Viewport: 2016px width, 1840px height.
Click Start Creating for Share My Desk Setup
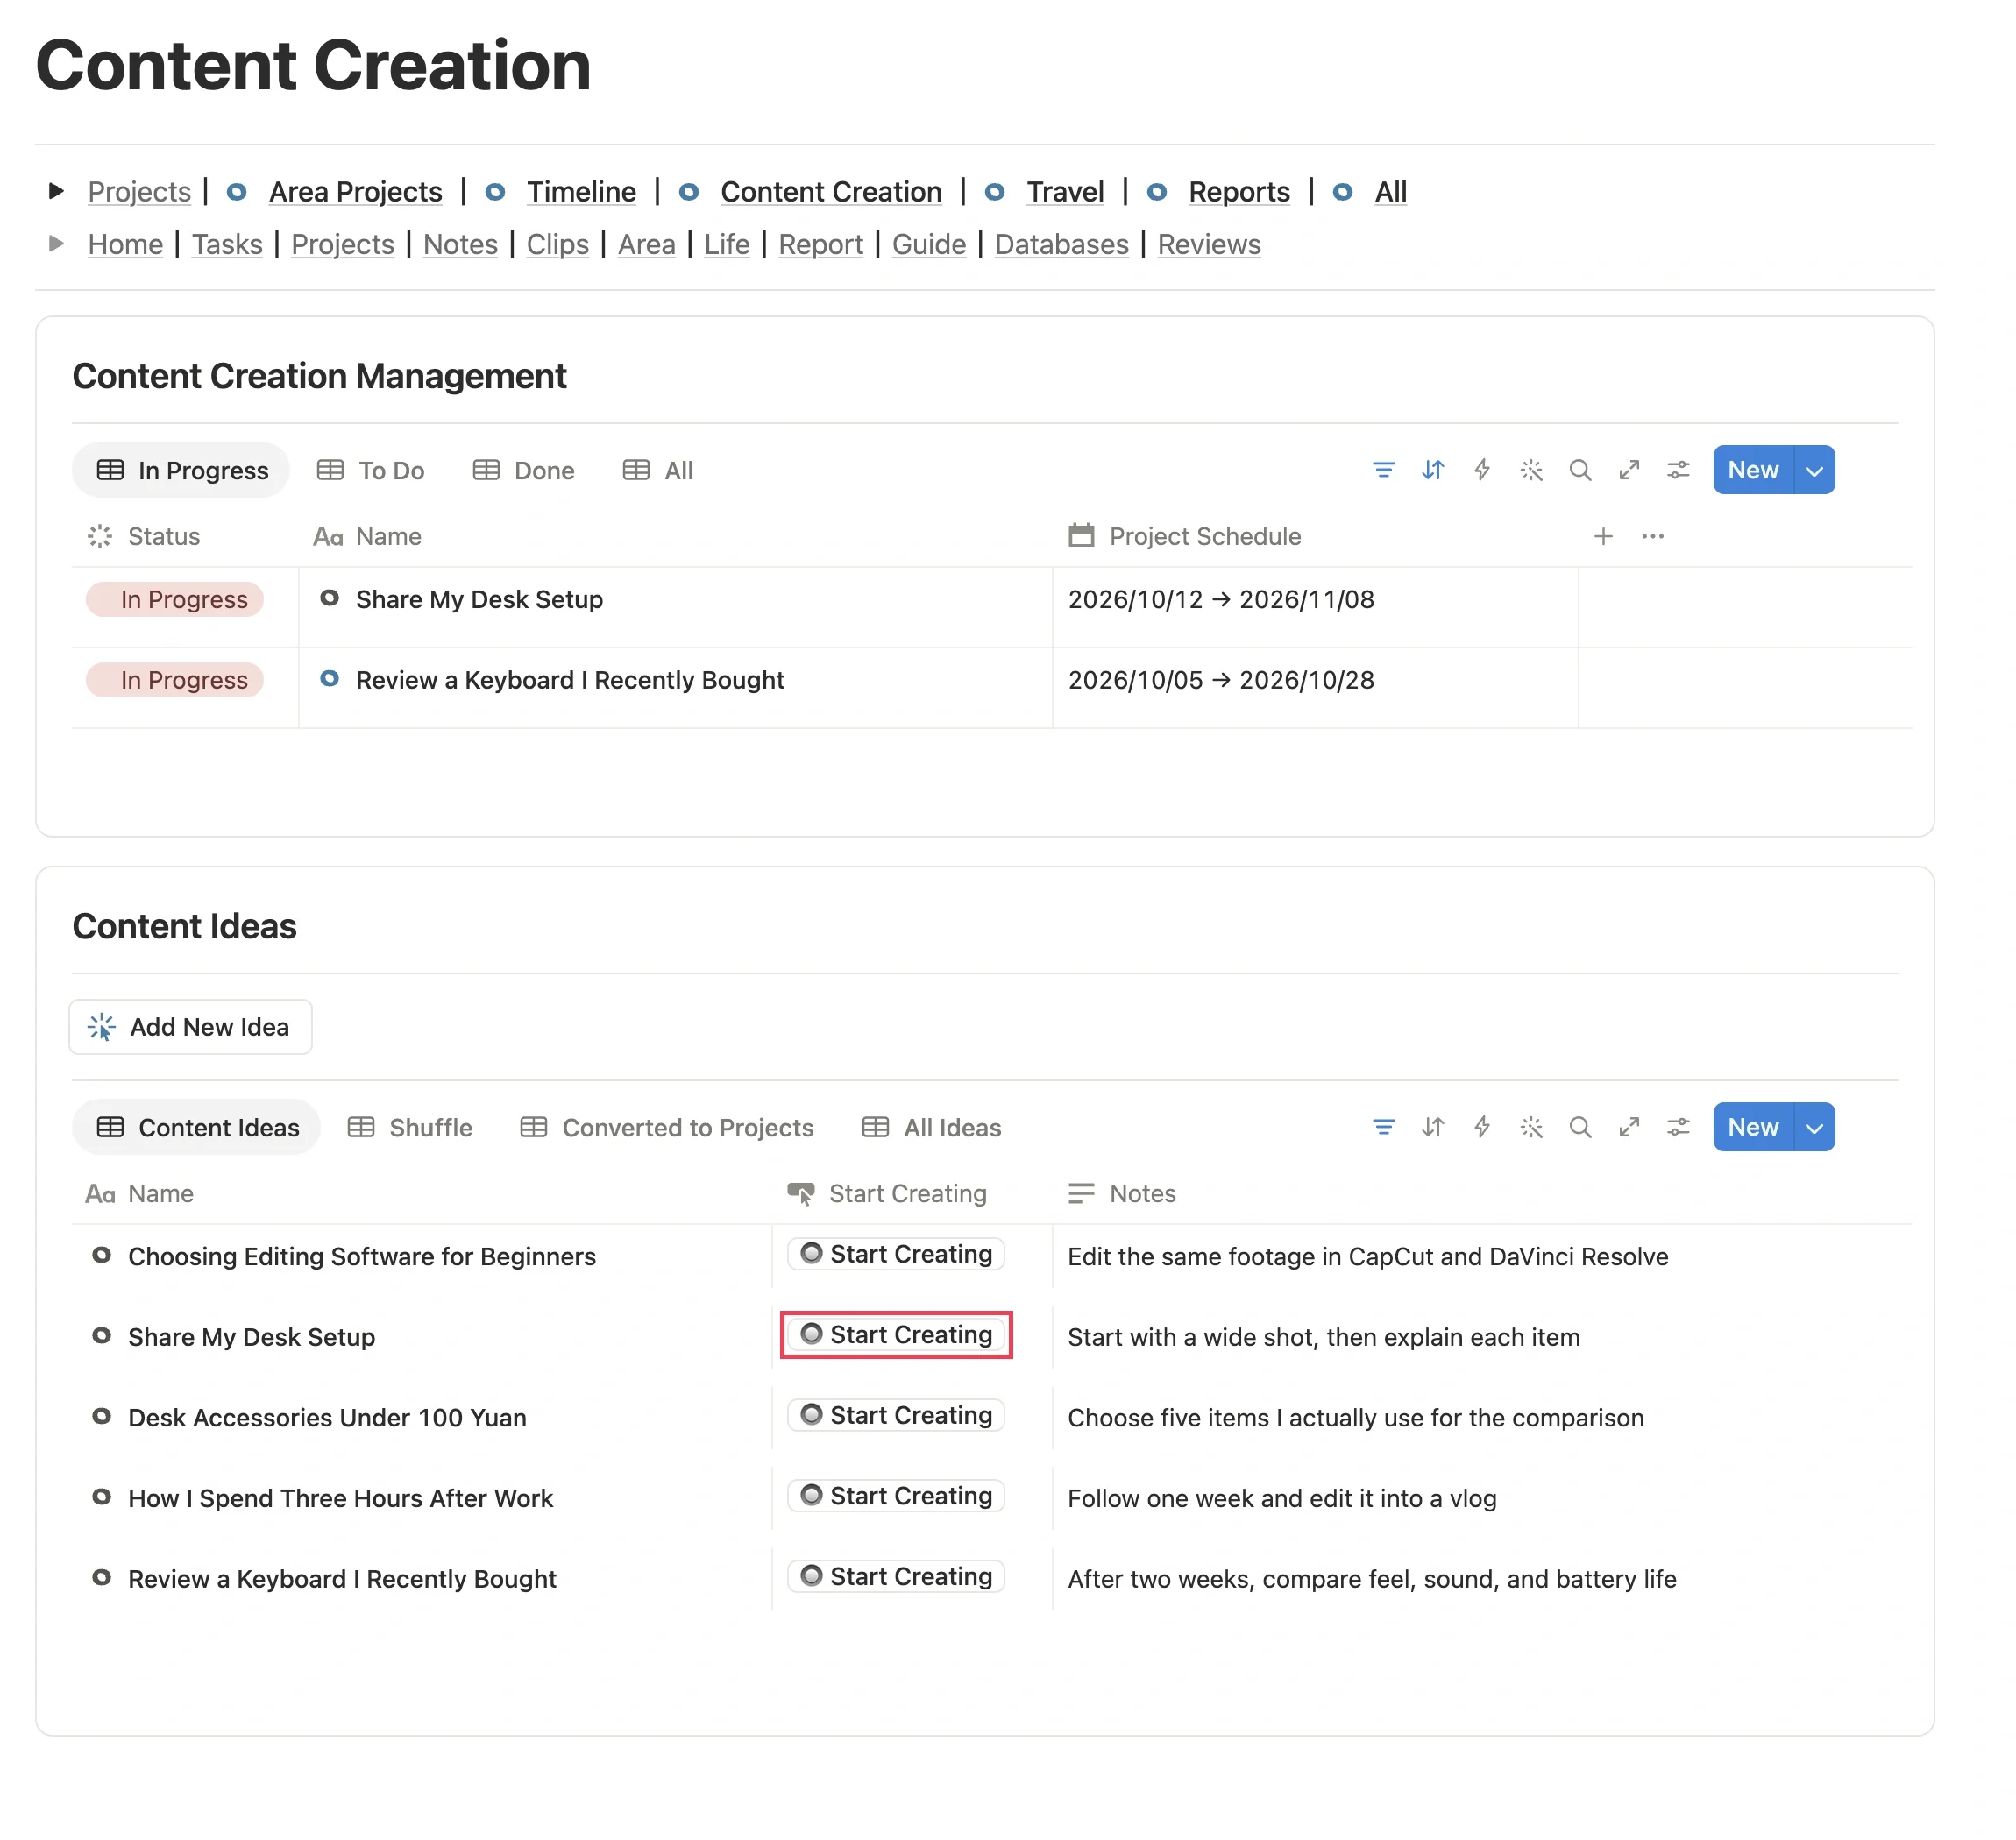tap(895, 1334)
